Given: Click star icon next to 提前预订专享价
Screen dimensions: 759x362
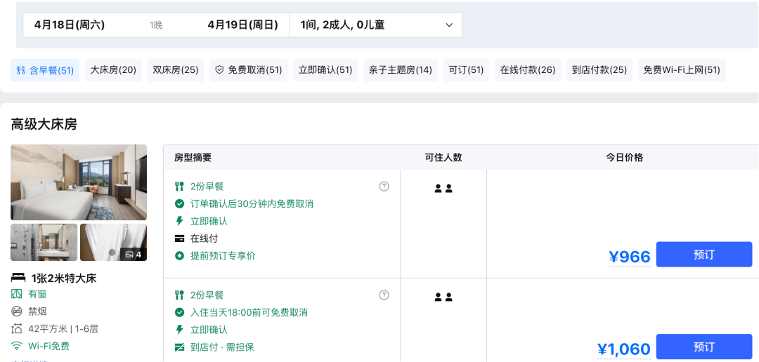Looking at the screenshot, I should 180,255.
